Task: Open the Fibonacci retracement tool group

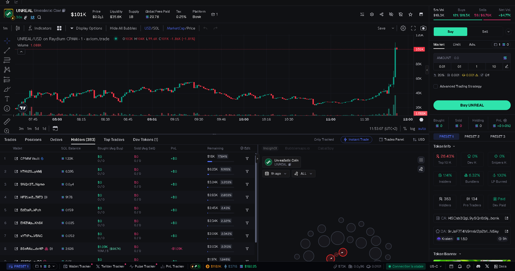Action: click(7, 60)
